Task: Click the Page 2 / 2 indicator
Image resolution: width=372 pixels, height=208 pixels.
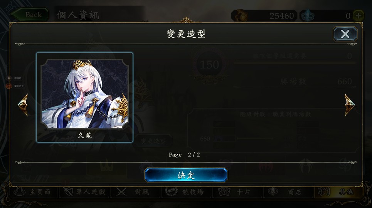Action: 184,154
